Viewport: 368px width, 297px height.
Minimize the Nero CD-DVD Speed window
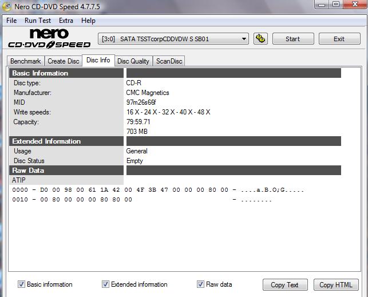pyautogui.click(x=322, y=4)
